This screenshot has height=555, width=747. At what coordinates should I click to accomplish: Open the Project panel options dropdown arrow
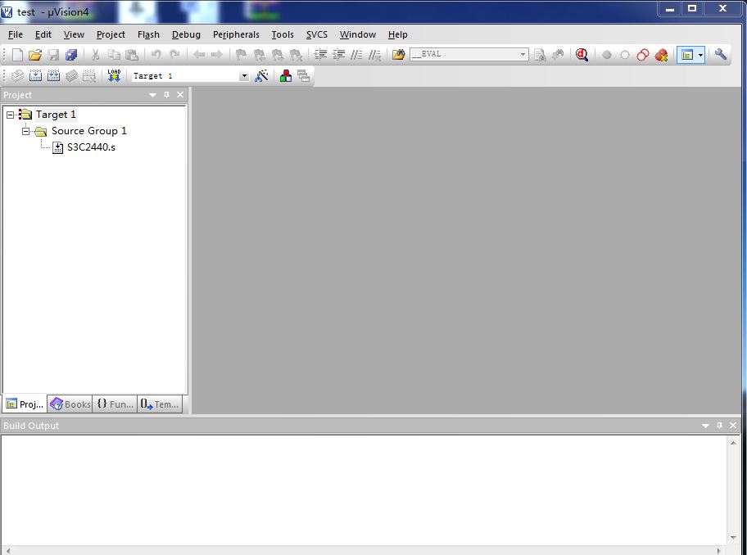[152, 95]
